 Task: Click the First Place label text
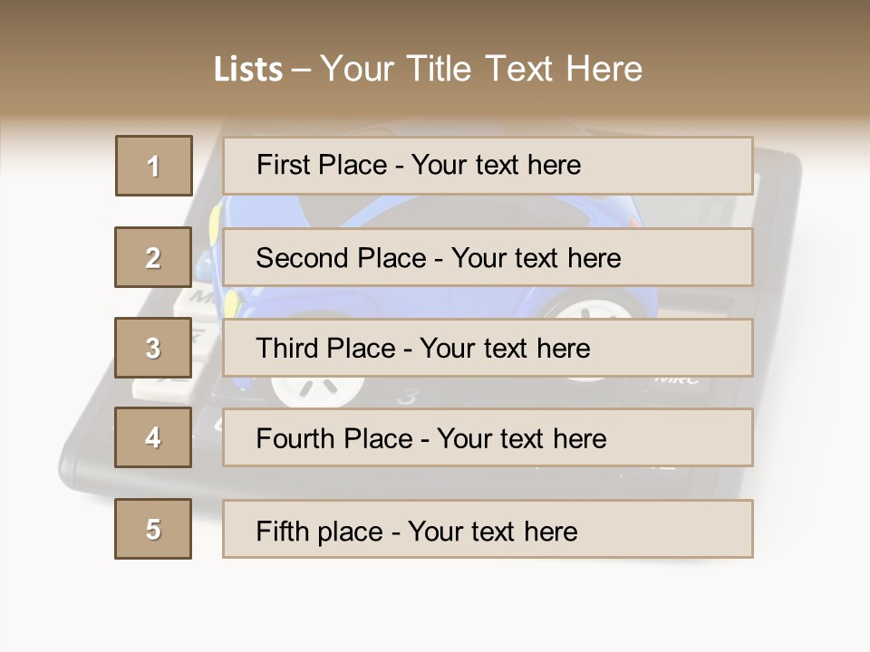click(418, 165)
